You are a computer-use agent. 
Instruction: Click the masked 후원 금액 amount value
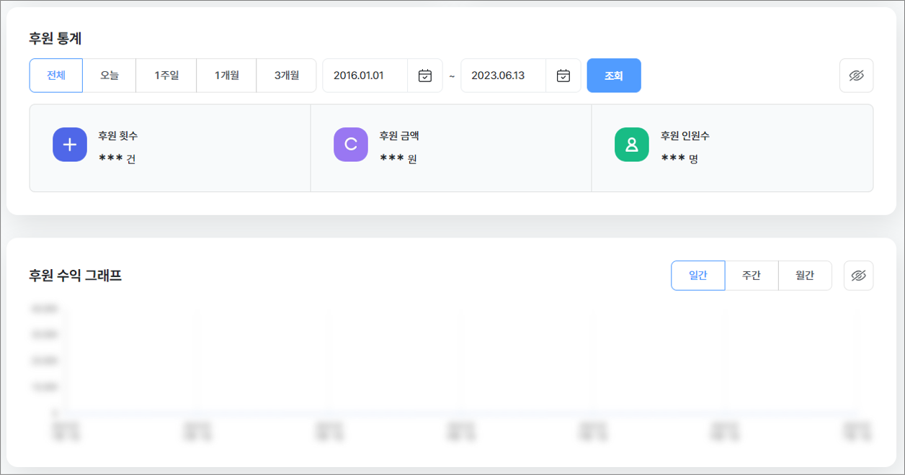click(398, 159)
